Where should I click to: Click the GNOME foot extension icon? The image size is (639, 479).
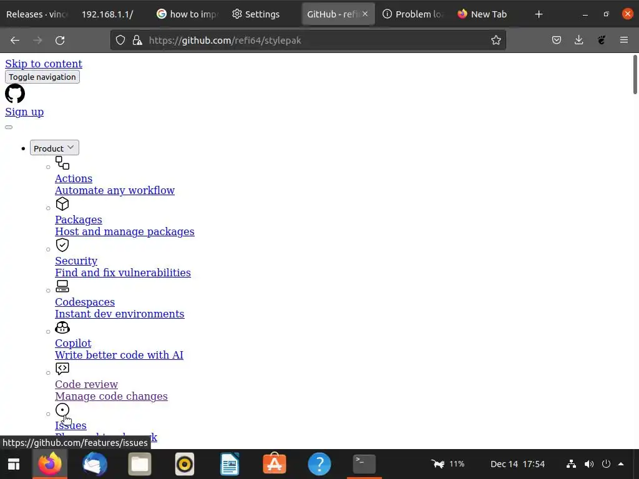point(602,40)
